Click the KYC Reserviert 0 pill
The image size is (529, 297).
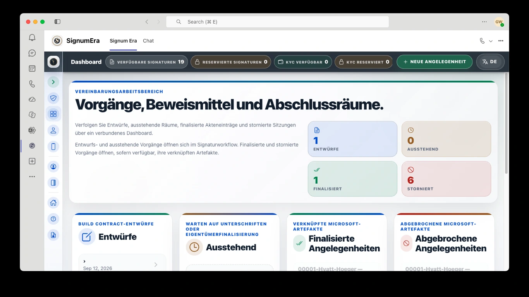point(364,62)
